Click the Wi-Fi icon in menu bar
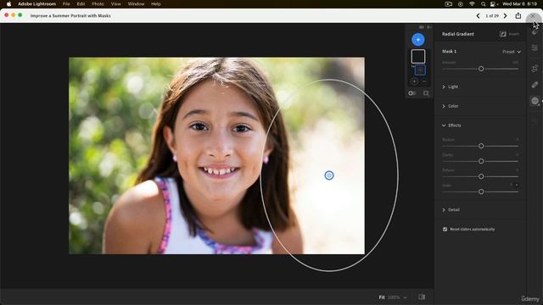This screenshot has width=543, height=305. coord(472,4)
